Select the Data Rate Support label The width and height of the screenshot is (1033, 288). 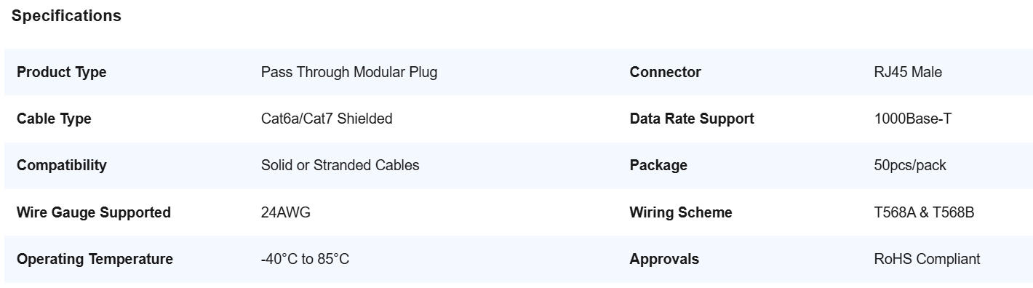click(x=692, y=119)
